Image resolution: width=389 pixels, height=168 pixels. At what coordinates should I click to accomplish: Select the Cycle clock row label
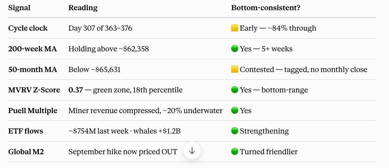tap(28, 28)
